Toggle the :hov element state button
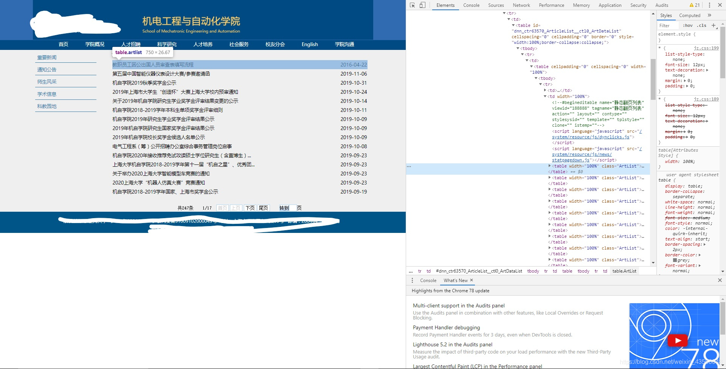This screenshot has width=726, height=369. (x=688, y=25)
